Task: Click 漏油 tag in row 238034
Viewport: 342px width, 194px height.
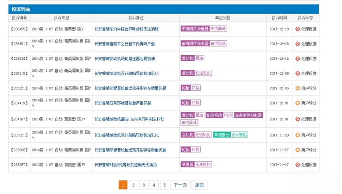Action: point(199,58)
